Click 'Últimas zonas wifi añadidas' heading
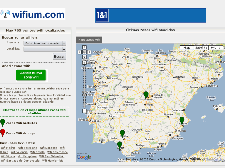Screen dimensions: 225x168 pos(150,30)
